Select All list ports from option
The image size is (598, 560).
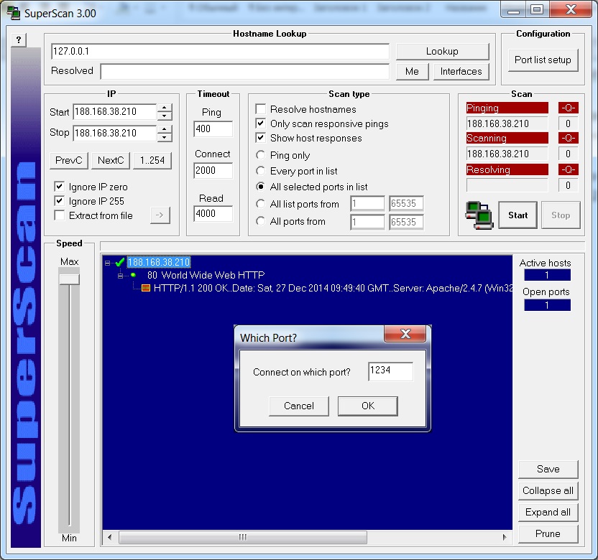pyautogui.click(x=260, y=204)
